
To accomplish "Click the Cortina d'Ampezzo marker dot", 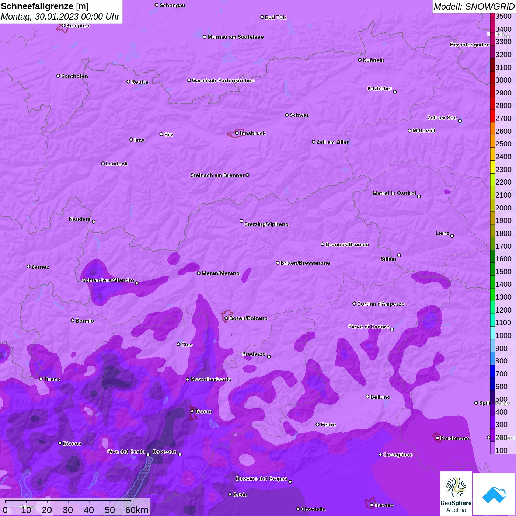I will pyautogui.click(x=354, y=304).
